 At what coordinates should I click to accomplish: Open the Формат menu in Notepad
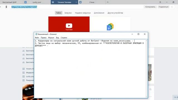pos(51,38)
